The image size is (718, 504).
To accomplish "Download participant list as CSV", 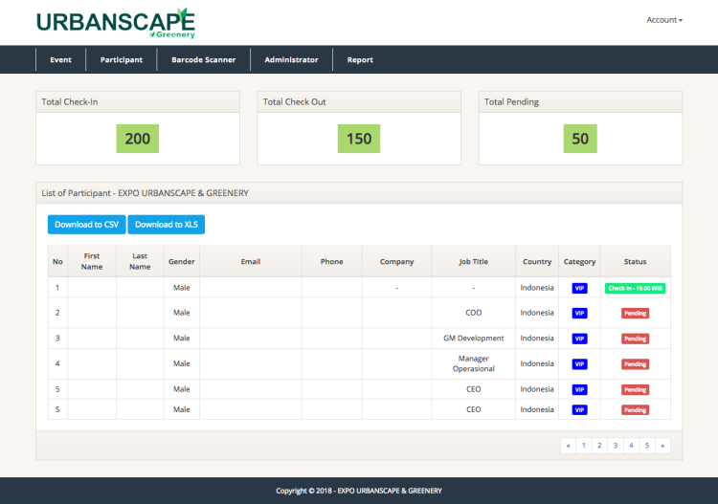I will tap(86, 225).
